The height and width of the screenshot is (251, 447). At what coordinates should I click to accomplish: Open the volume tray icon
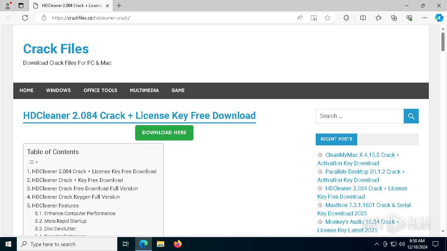coord(402,244)
